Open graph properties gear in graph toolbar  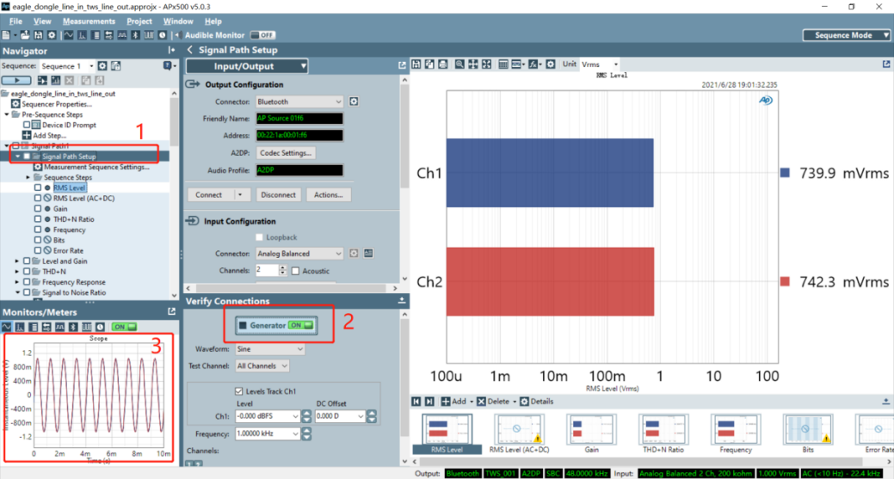click(x=550, y=64)
